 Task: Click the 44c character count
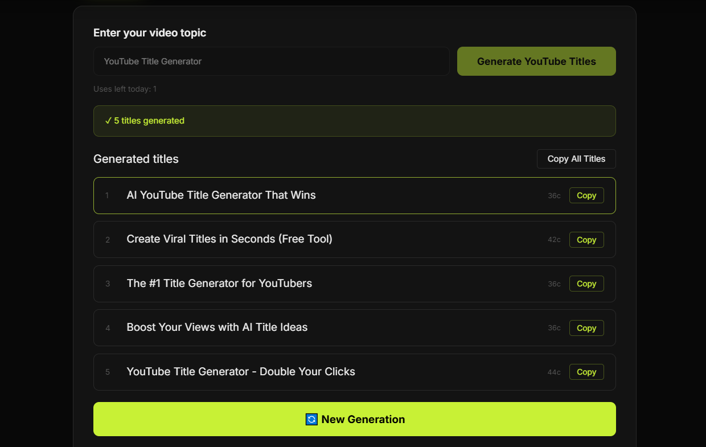coord(554,372)
